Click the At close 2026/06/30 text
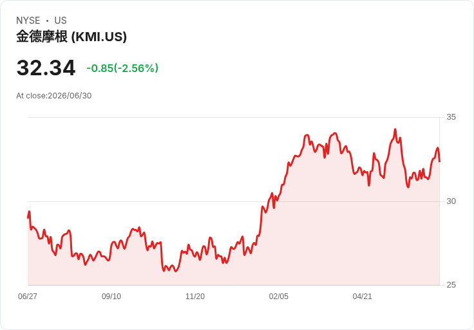This screenshot has height=330, width=474. 54,96
